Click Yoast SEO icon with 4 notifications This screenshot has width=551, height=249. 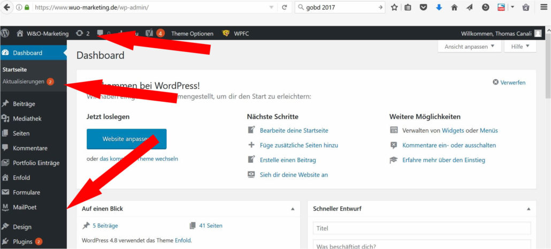point(155,33)
